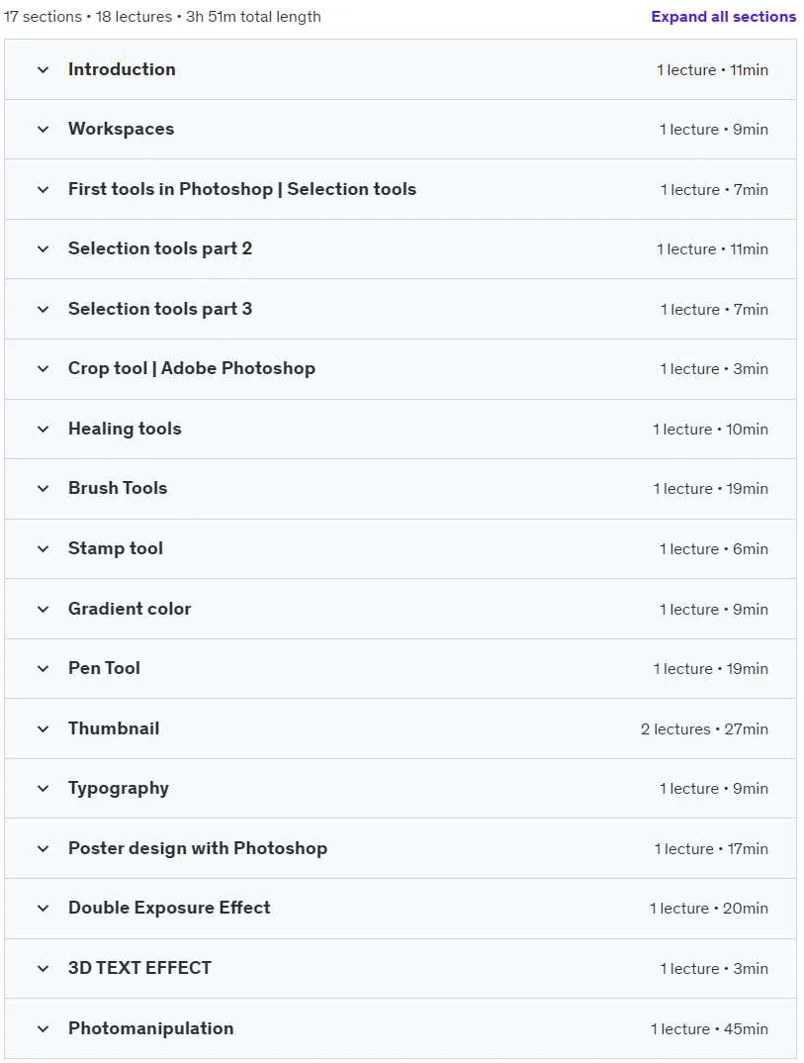Expand Brush Tools via its chevron
This screenshot has height=1063, width=804.
click(x=43, y=489)
